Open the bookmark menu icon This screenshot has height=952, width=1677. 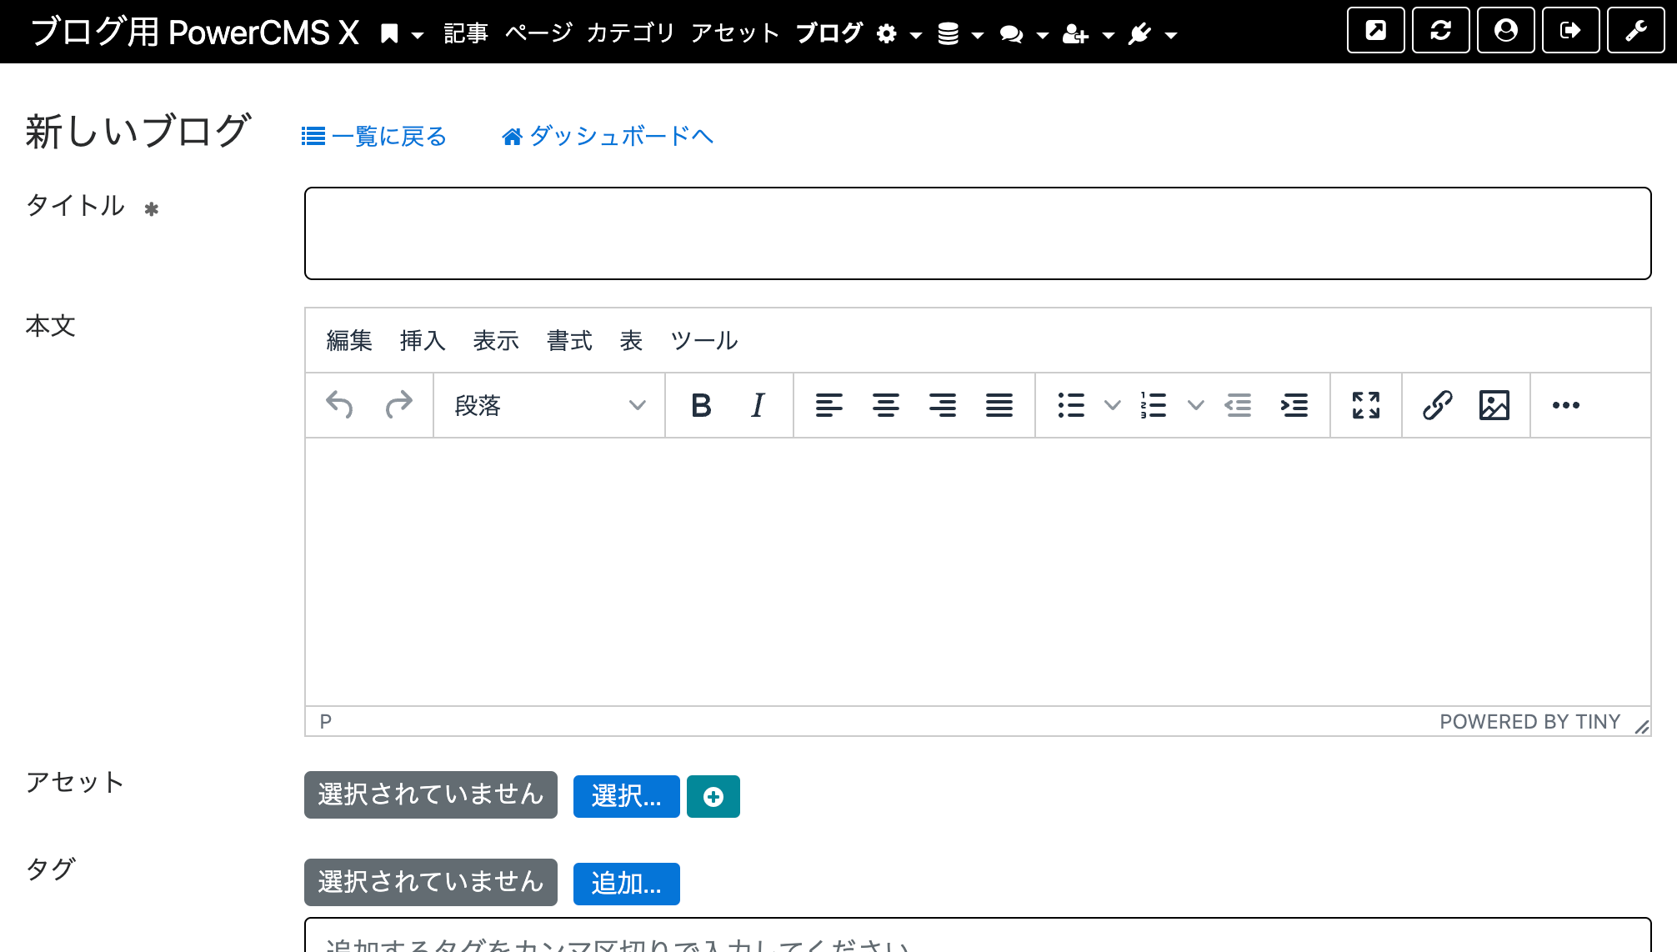tap(389, 34)
